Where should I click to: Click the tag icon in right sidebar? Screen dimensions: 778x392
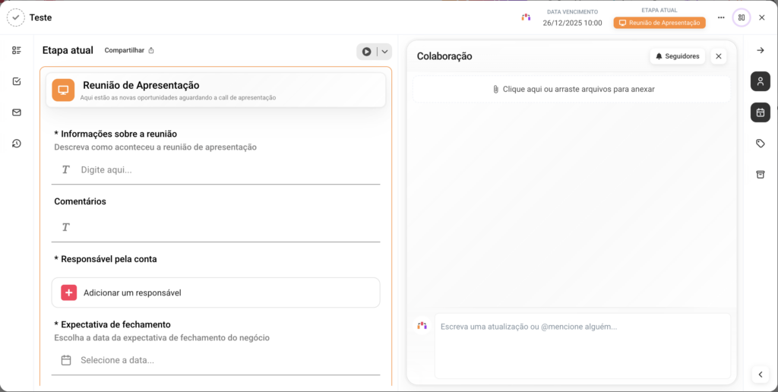(x=760, y=144)
